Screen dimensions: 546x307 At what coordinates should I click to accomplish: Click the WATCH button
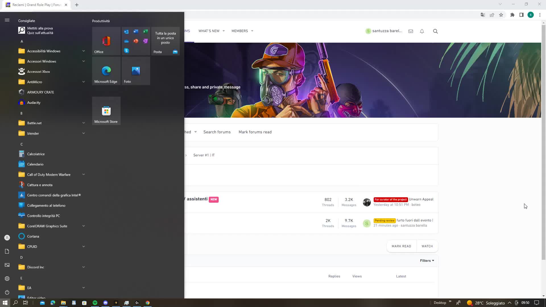427,246
